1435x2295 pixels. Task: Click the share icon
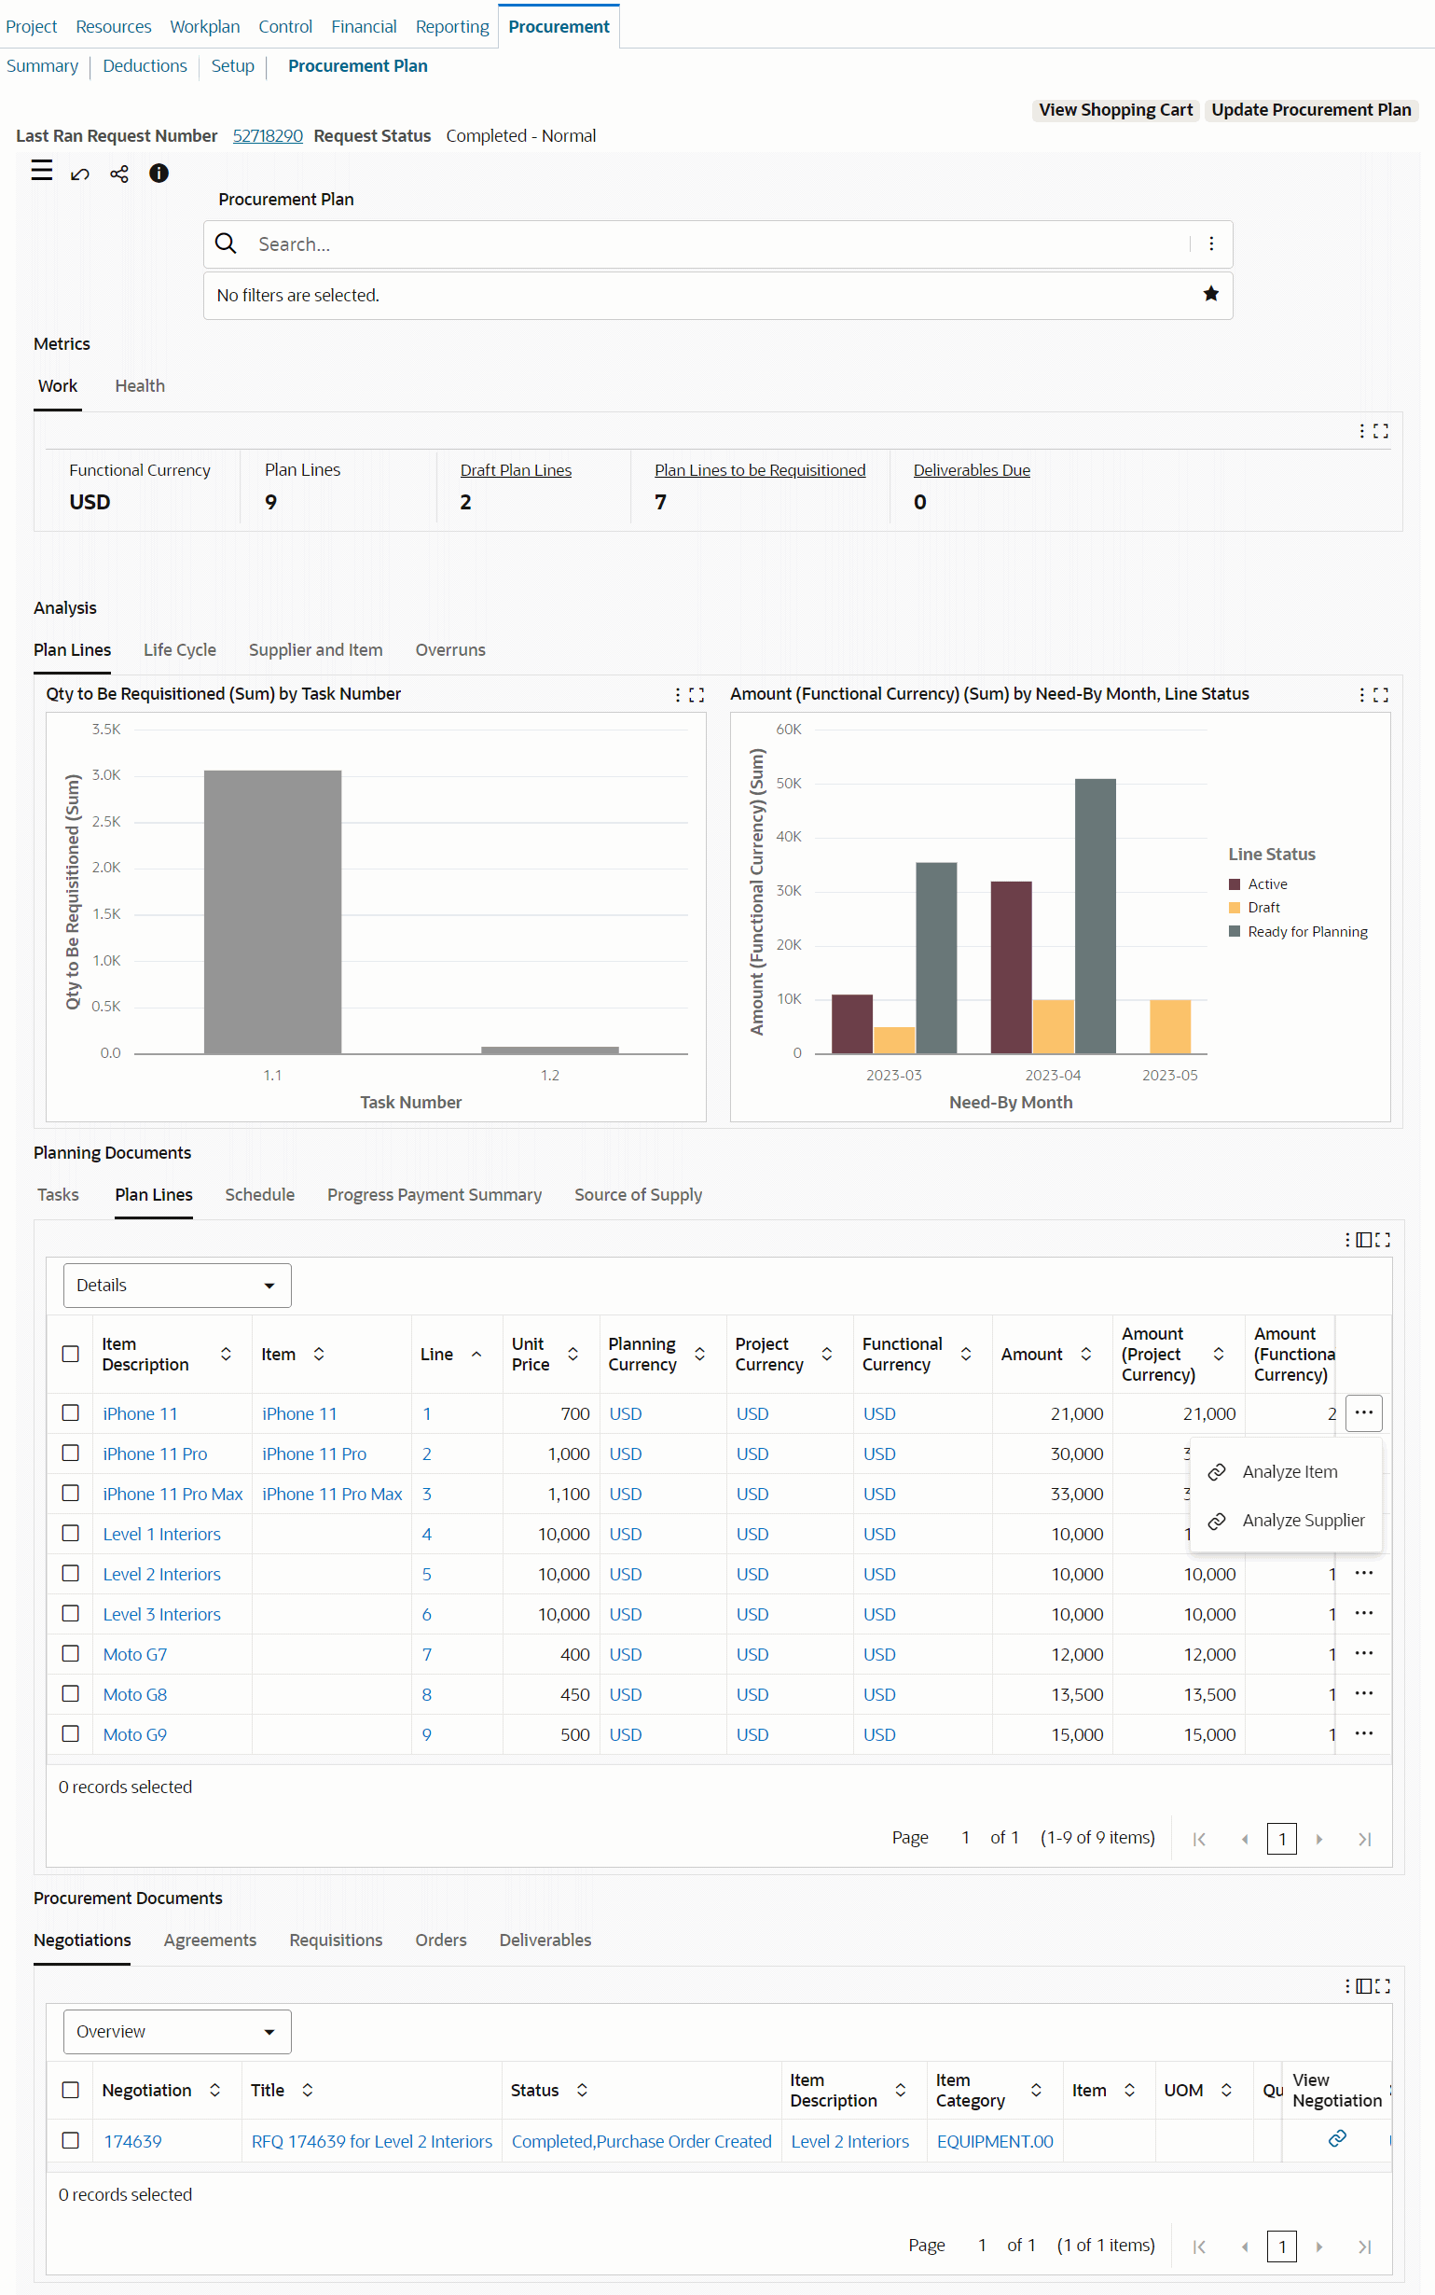(x=119, y=174)
